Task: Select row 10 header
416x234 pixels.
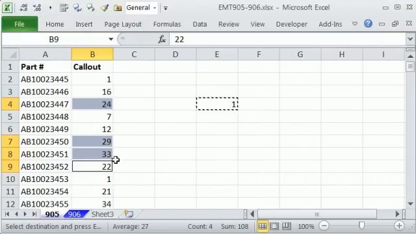Action: pyautogui.click(x=10, y=179)
